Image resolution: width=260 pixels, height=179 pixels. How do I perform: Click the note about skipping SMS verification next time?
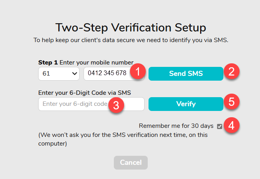tap(123, 139)
